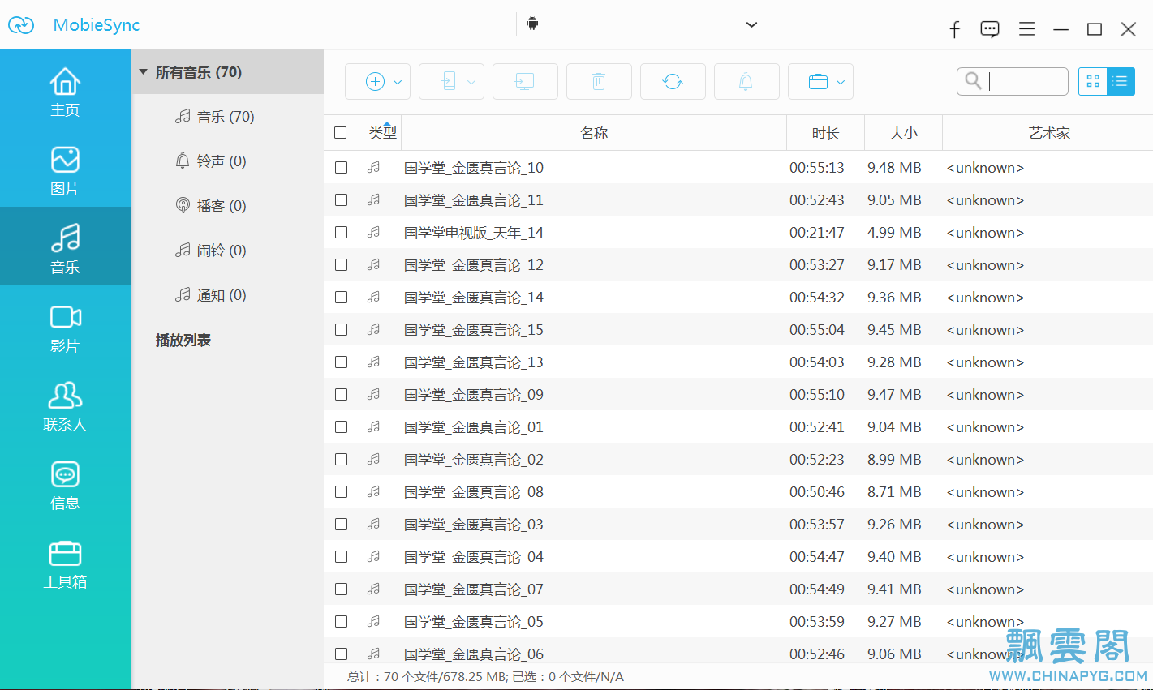This screenshot has height=690, width=1153.
Task: Check the box for 国学堂_金匮真言论_09
Action: (341, 395)
